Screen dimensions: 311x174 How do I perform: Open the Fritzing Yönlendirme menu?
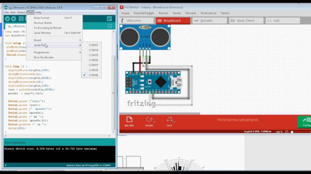coord(208,13)
